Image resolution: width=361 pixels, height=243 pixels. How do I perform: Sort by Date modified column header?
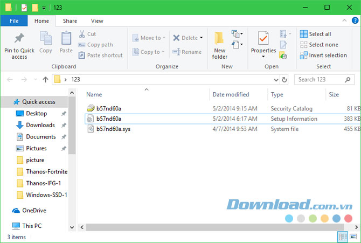(231, 94)
